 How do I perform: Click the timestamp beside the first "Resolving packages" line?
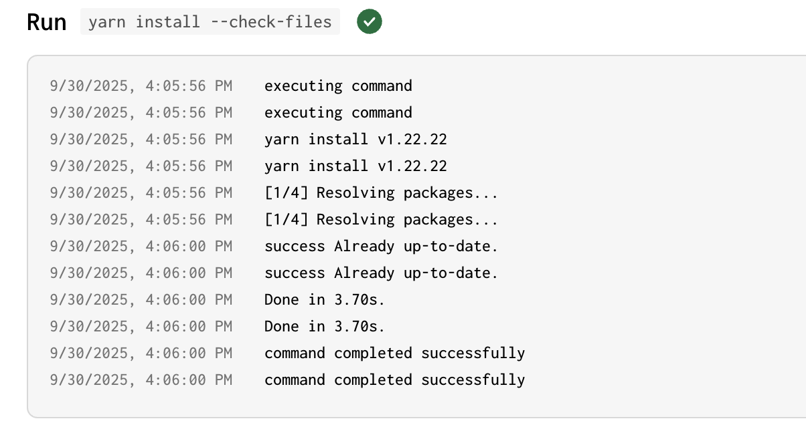pyautogui.click(x=141, y=193)
